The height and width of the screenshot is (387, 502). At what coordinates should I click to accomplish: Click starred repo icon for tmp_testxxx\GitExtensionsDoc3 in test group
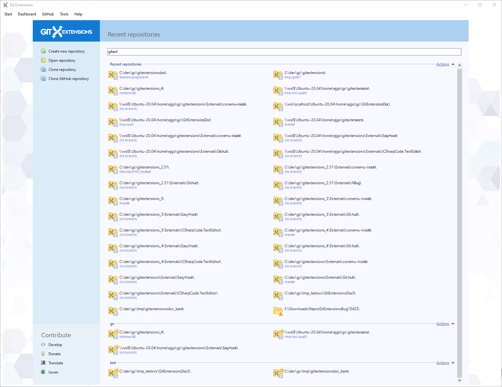point(113,373)
